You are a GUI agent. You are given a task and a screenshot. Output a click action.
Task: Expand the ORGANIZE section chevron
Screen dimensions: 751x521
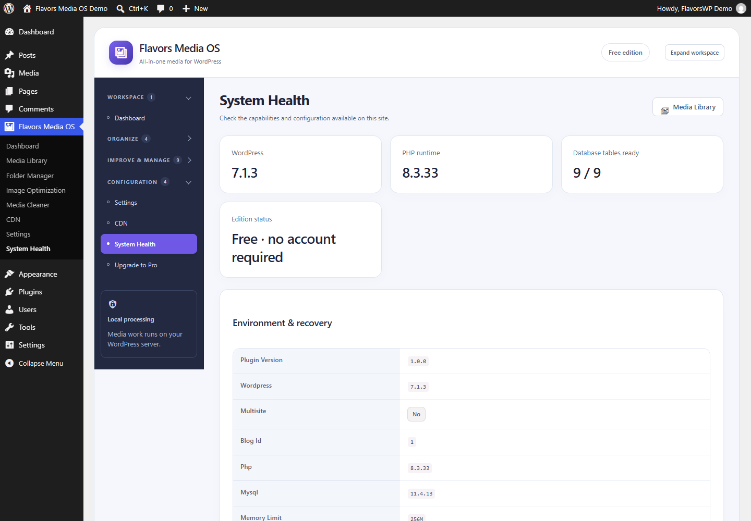(189, 139)
